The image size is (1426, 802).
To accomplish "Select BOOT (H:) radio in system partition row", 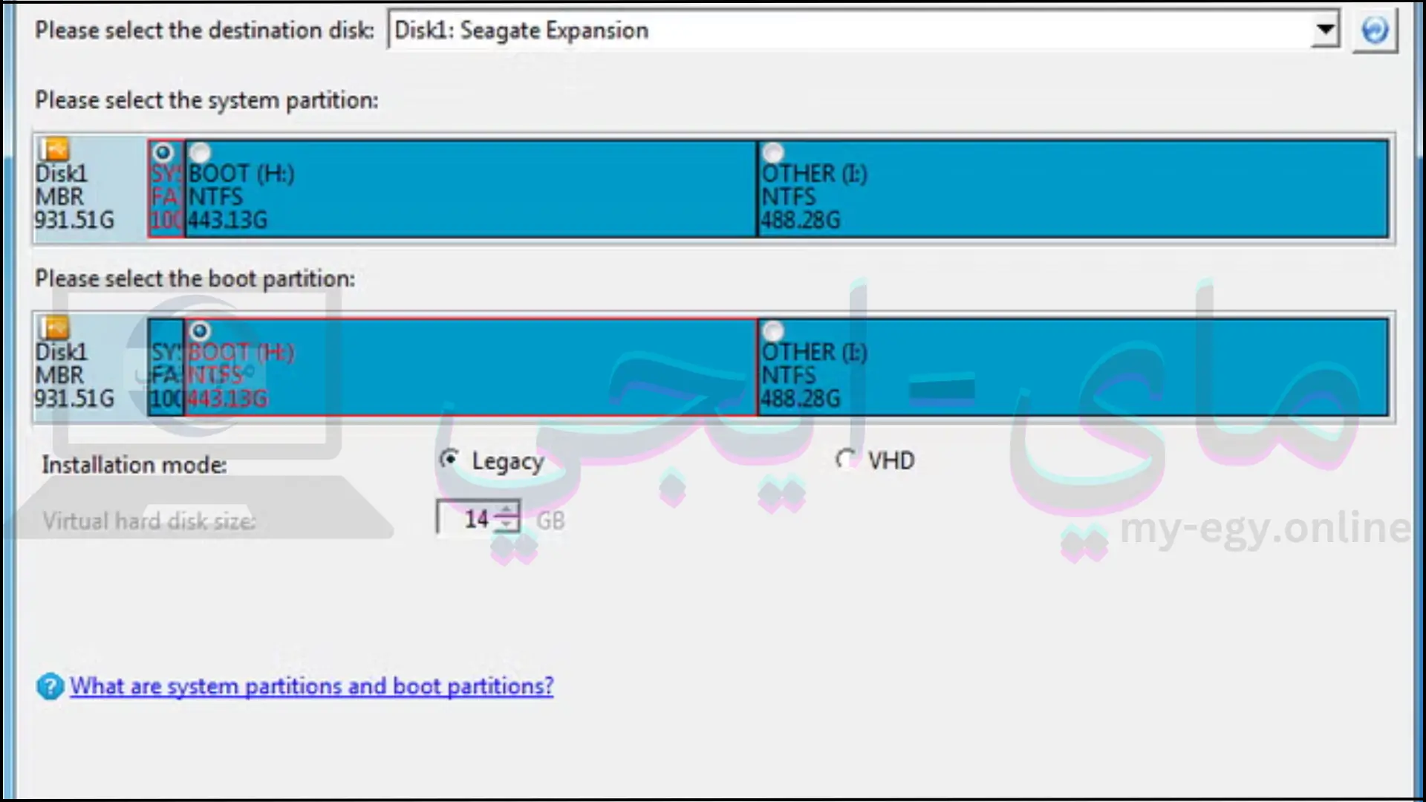I will point(200,152).
